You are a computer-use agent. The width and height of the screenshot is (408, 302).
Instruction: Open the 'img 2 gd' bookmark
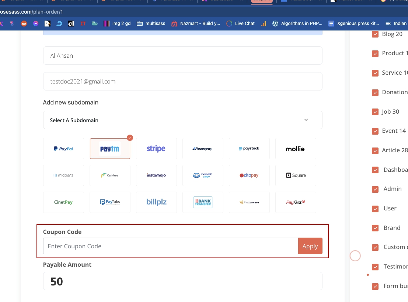click(x=117, y=24)
